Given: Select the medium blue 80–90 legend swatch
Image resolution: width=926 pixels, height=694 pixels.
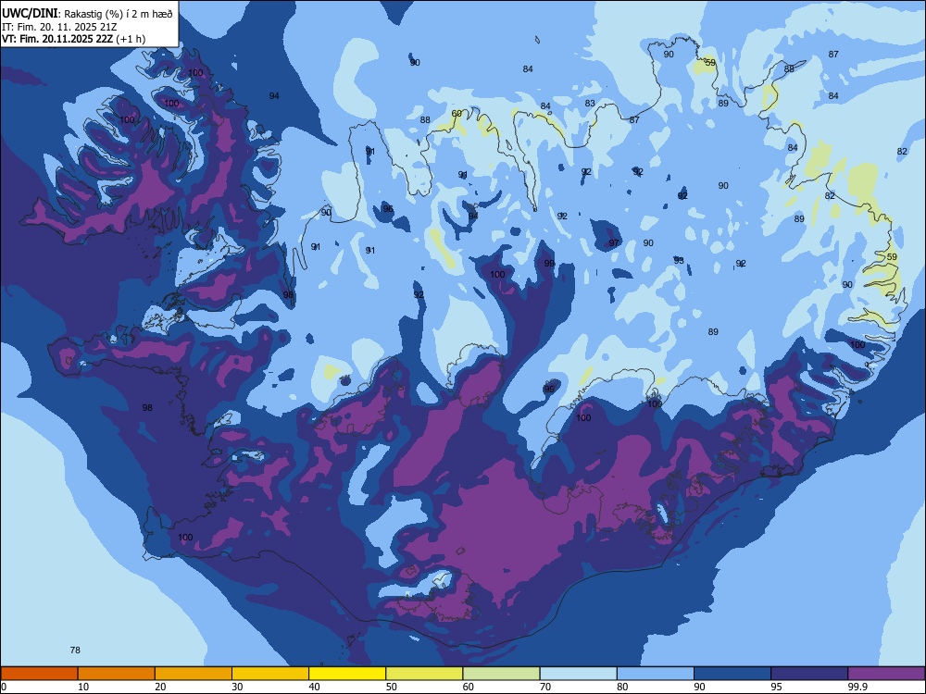Looking at the screenshot, I should click(x=656, y=674).
